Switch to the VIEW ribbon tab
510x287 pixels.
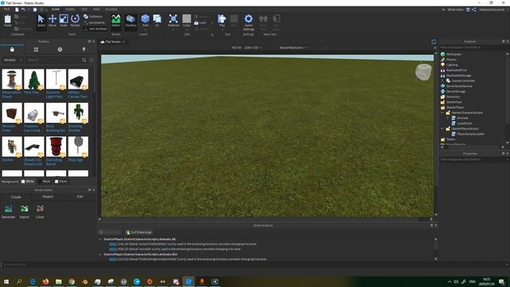pos(96,10)
